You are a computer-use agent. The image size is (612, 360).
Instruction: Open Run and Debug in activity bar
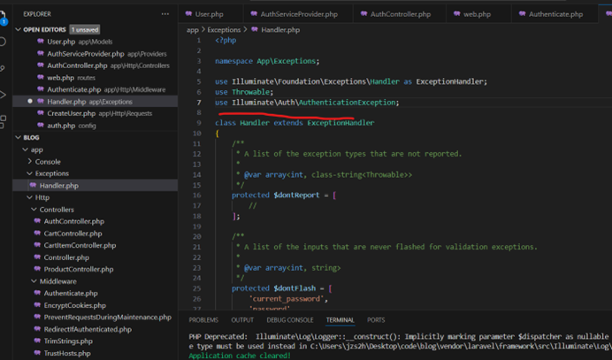(3, 95)
